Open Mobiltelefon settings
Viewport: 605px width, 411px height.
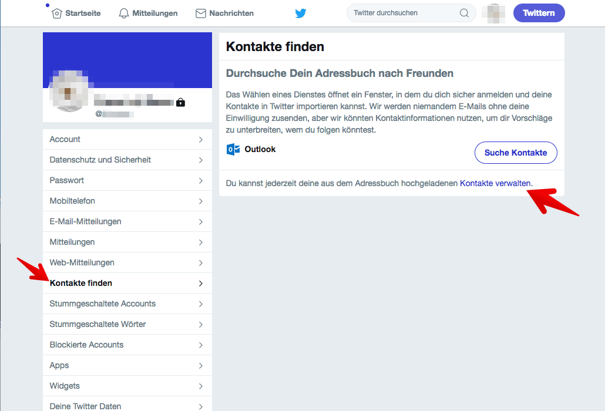click(x=127, y=201)
